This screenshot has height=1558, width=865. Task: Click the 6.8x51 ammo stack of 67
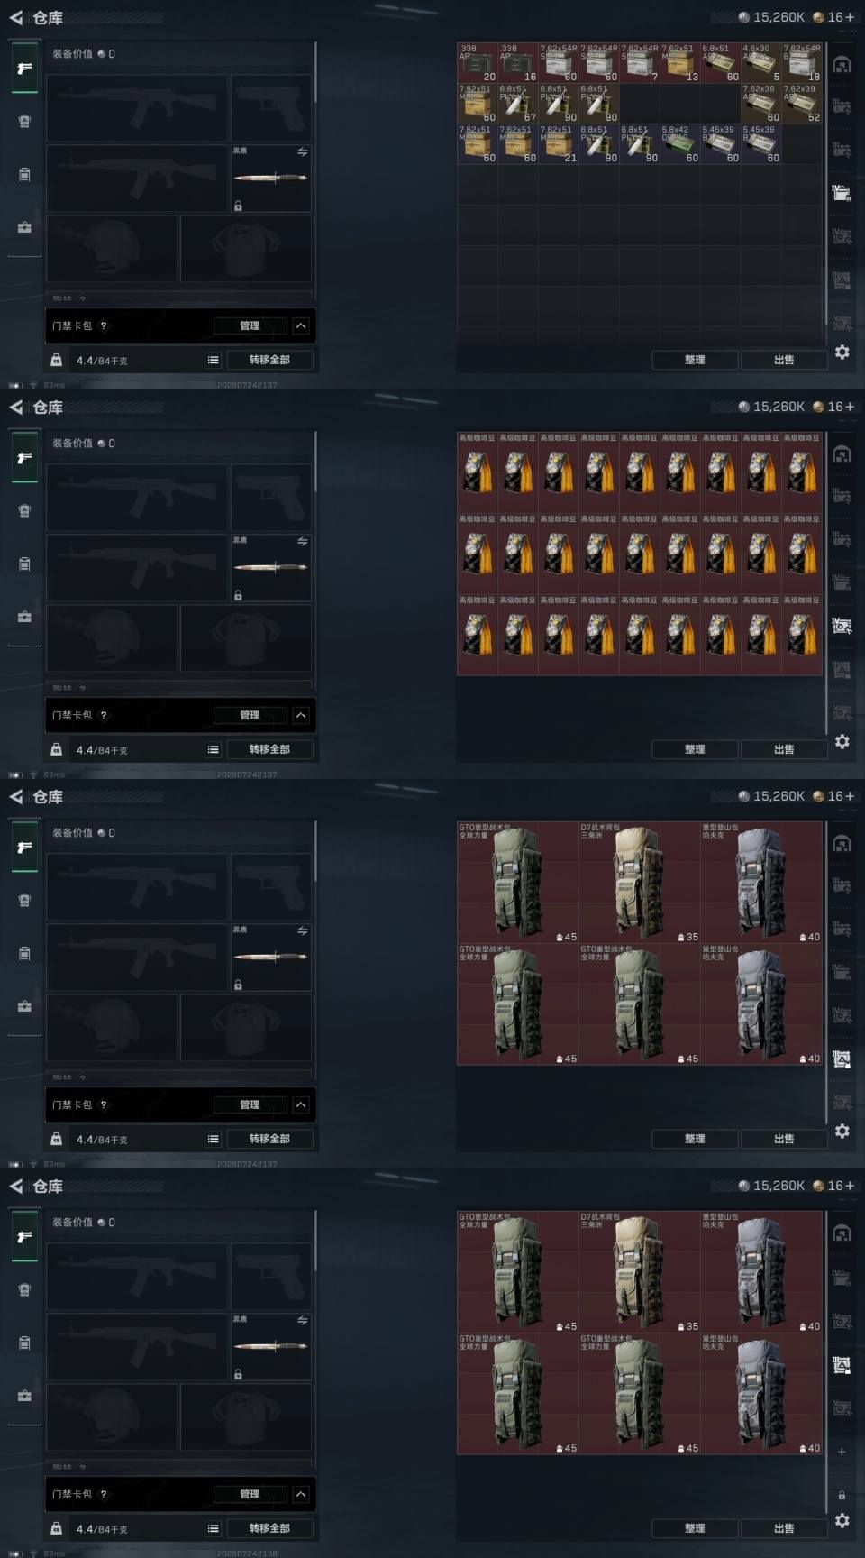click(518, 104)
